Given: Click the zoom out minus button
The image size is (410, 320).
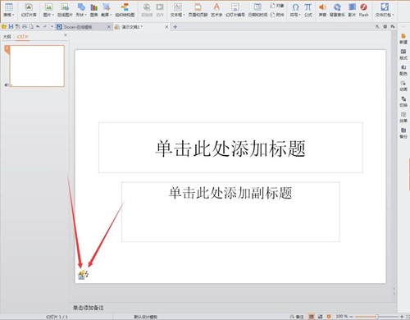Looking at the screenshot, I should tap(351, 317).
